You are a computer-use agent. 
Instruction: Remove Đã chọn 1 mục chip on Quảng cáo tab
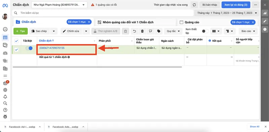point(253,22)
